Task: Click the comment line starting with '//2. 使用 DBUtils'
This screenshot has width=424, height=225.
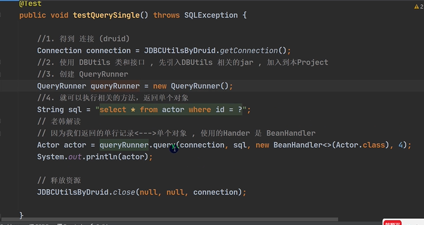Action: click(183, 62)
